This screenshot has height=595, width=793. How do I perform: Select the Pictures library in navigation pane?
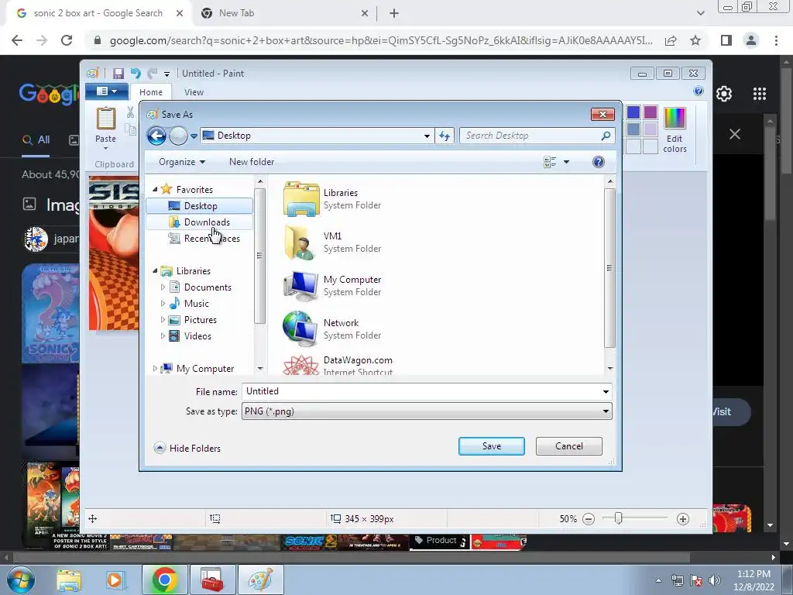click(200, 320)
